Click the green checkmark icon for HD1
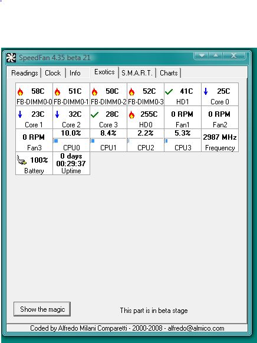 coord(169,92)
